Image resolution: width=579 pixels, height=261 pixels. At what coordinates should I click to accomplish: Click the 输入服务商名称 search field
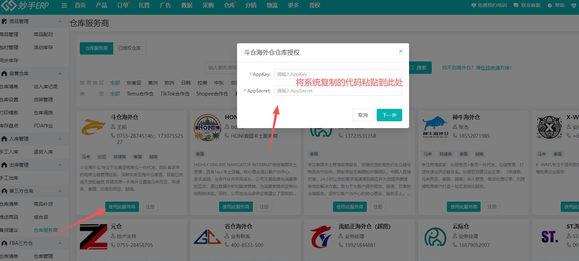point(221,68)
